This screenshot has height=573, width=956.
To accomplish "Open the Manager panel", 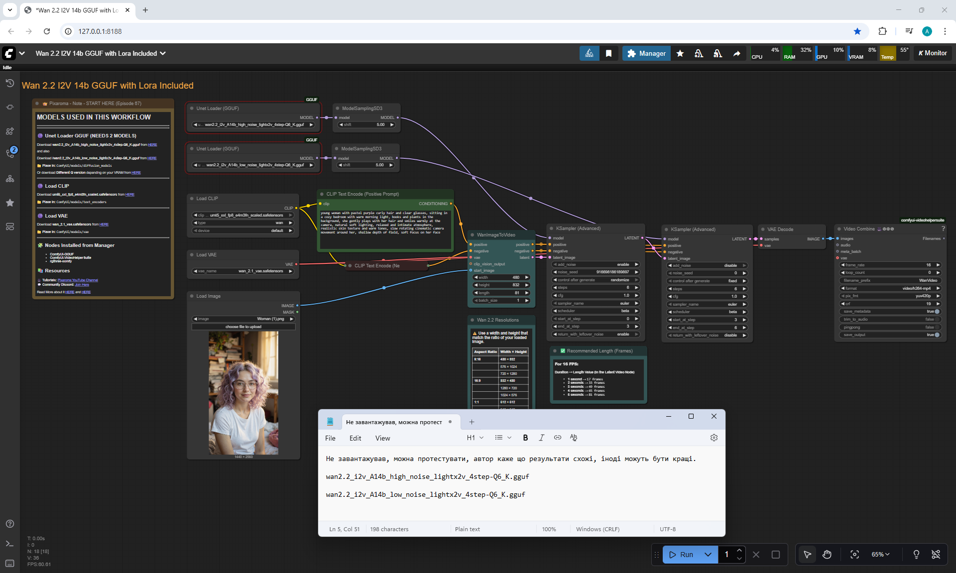I will tap(646, 53).
